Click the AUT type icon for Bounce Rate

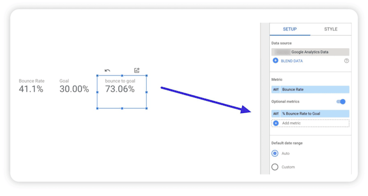[276, 90]
